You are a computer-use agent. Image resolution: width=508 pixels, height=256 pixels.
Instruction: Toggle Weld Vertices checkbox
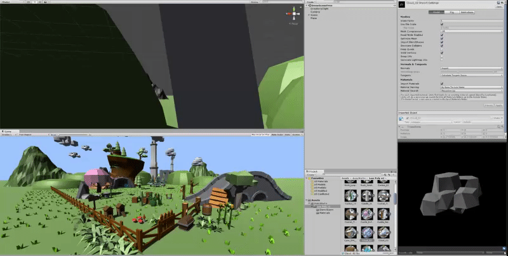point(441,53)
